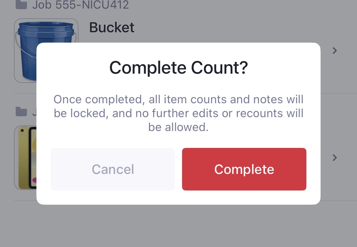
Task: Click the partially hidden second folder icon
Action: pos(21,112)
